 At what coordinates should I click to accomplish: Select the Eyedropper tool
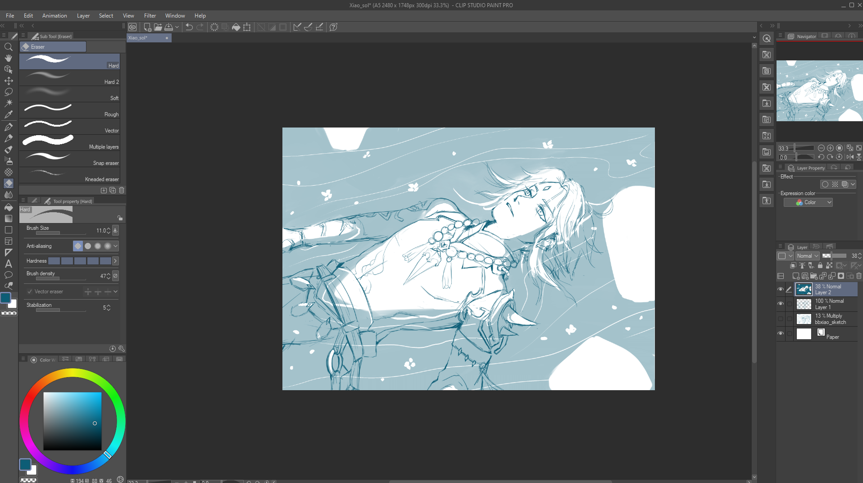point(8,114)
